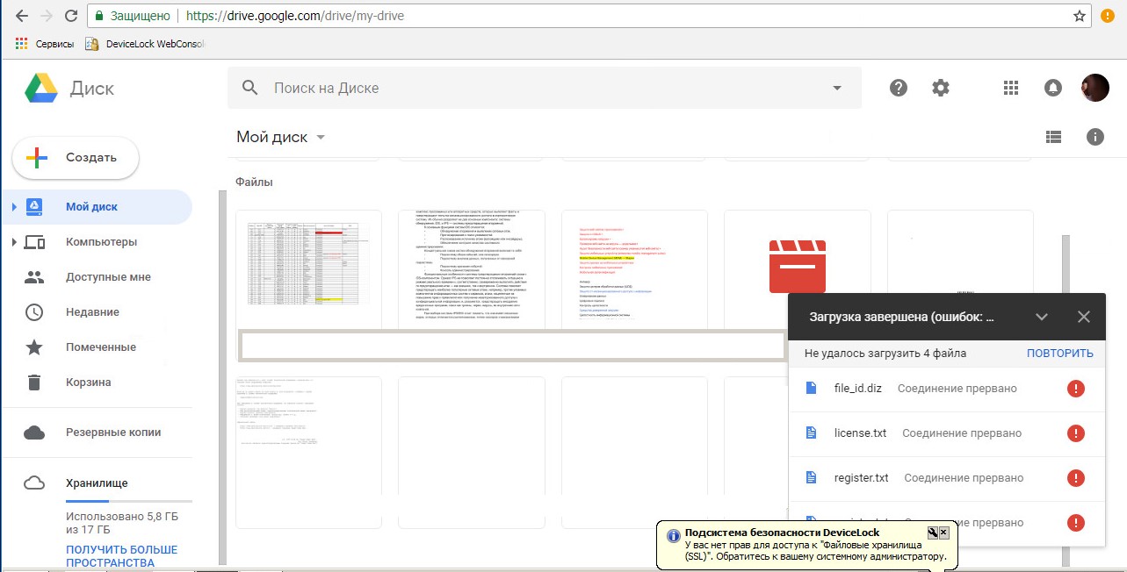Collapse the upload panel chevron

point(1042,317)
